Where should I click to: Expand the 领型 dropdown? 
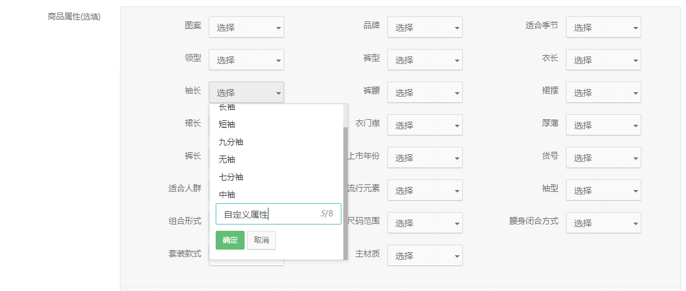click(x=246, y=60)
